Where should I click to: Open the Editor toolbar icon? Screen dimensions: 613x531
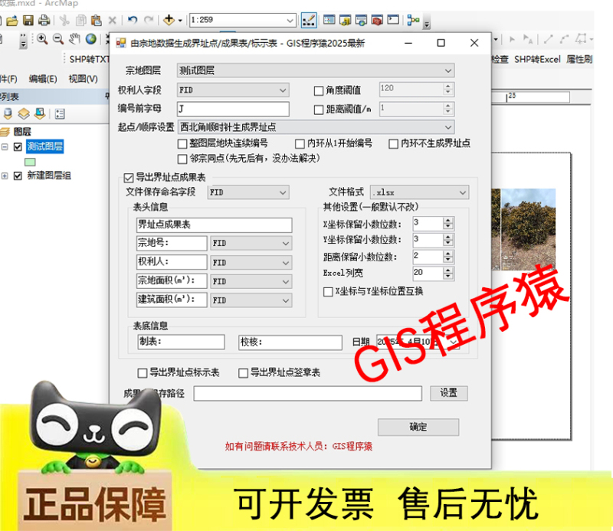309,21
